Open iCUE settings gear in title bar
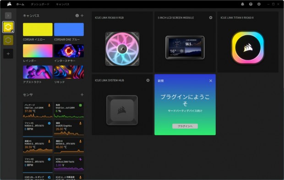This screenshot has width=284, height=180. coord(259,4)
